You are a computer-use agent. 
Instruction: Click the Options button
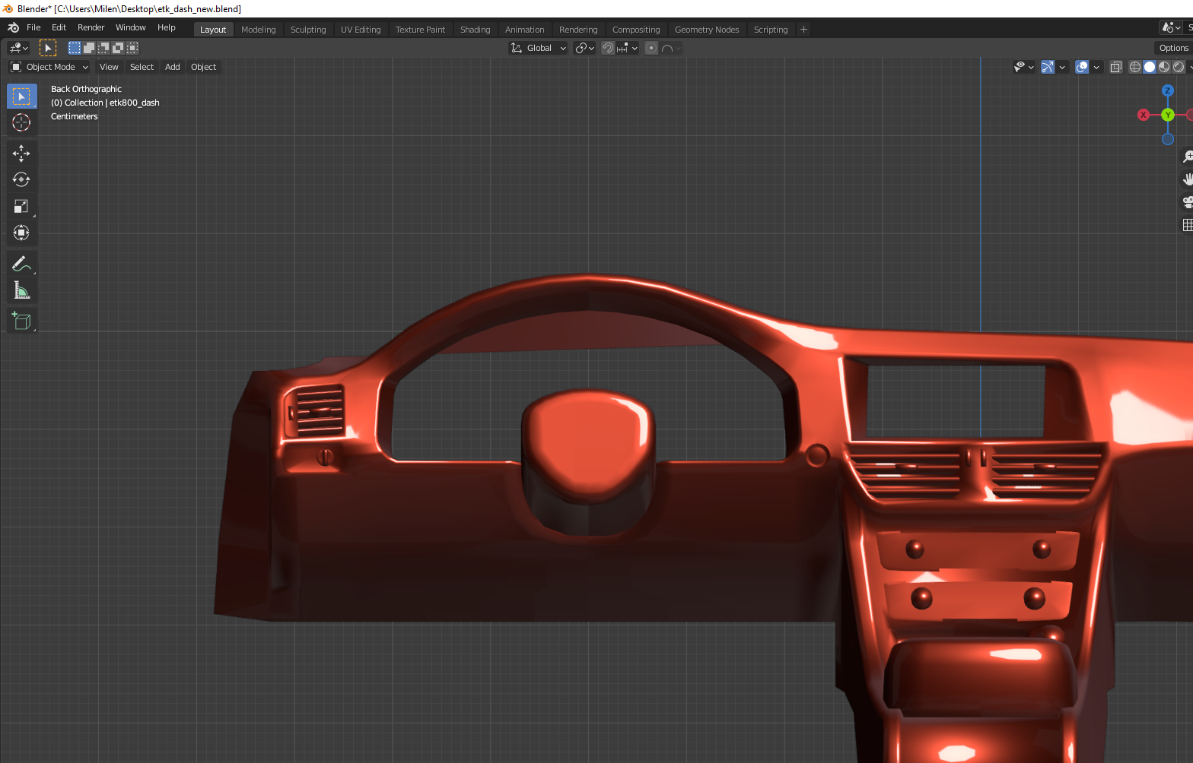[1173, 48]
